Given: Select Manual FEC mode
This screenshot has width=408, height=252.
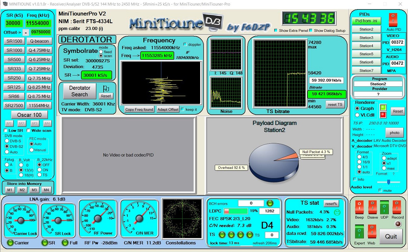Looking at the screenshot, I should click(32, 150).
